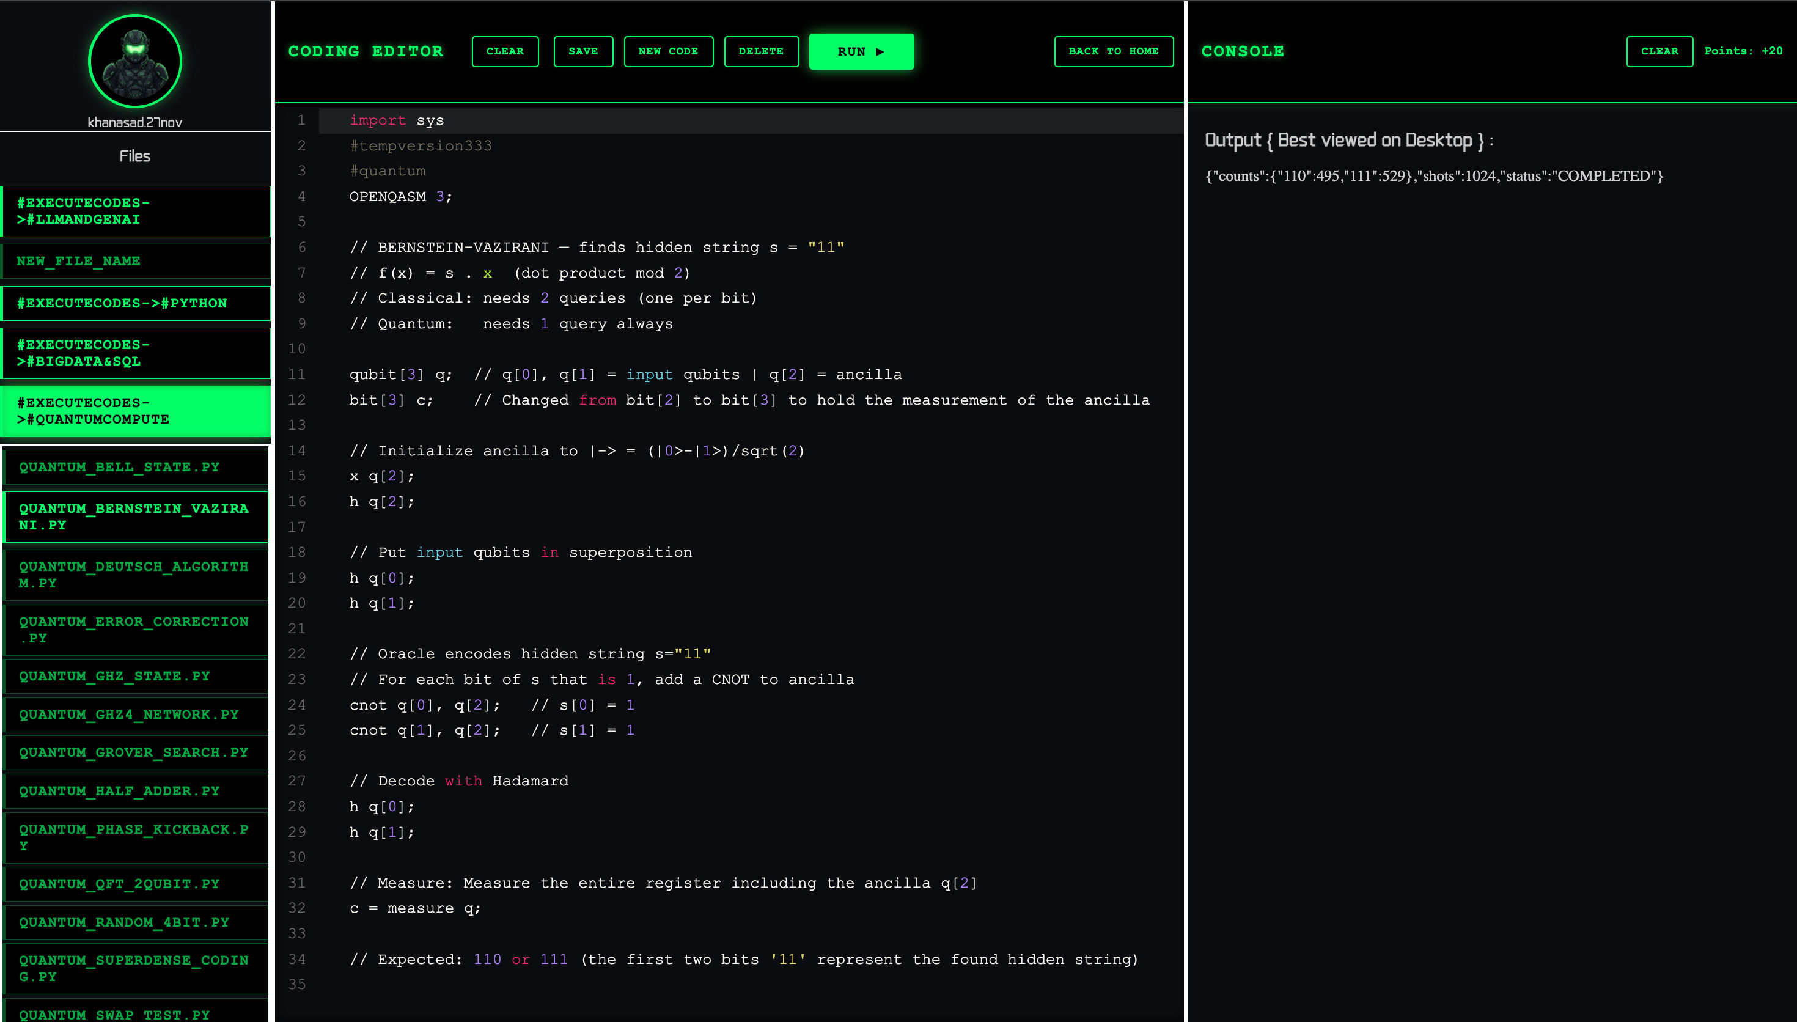The width and height of the screenshot is (1797, 1022).
Task: Click the user avatar profile picture
Action: click(134, 61)
